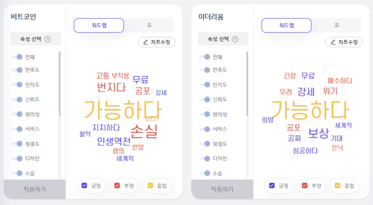Uncheck 부정 checkbox under 이더리움 word cloud
The height and width of the screenshot is (205, 373).
tap(304, 185)
